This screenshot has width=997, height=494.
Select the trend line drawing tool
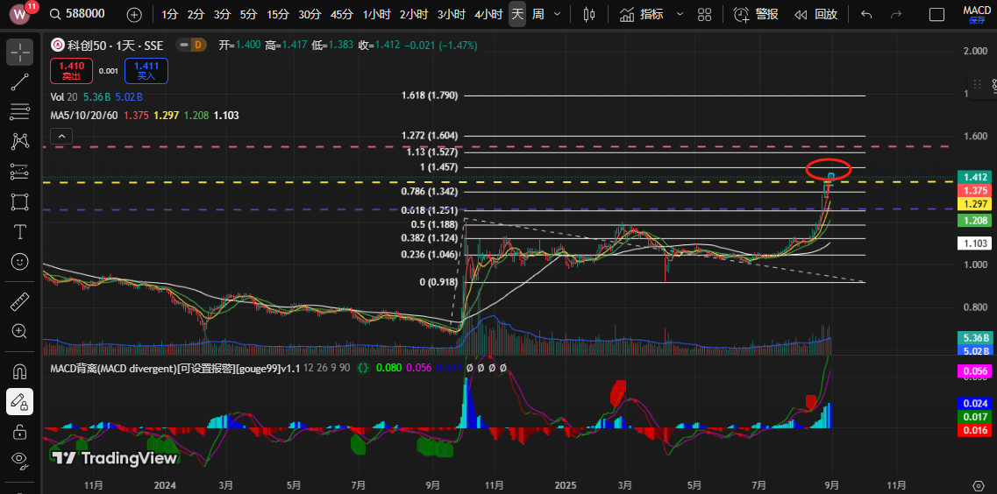(x=20, y=82)
